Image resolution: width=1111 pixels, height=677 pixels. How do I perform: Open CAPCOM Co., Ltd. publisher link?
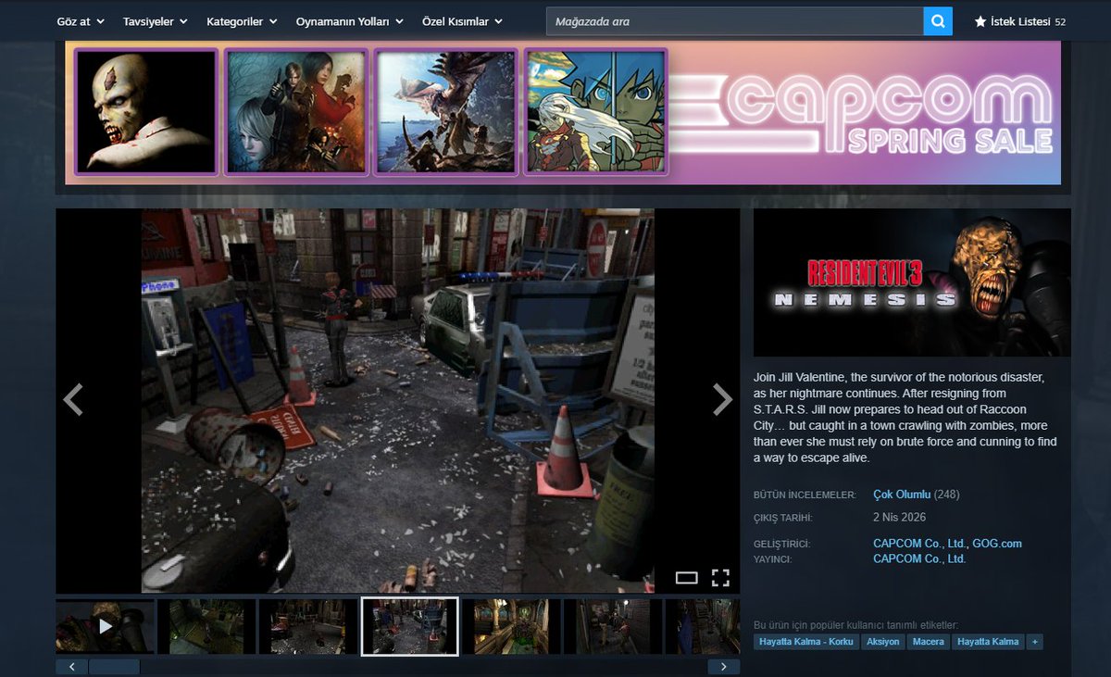pos(919,558)
